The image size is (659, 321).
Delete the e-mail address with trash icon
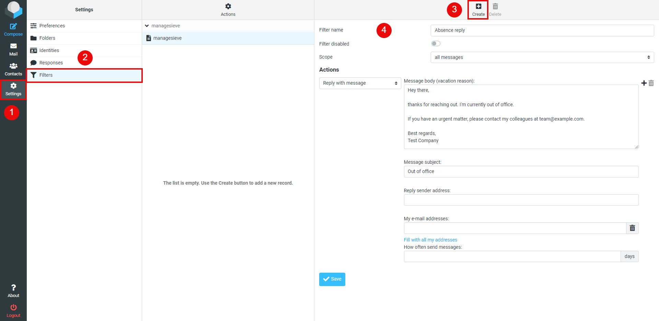pos(632,228)
